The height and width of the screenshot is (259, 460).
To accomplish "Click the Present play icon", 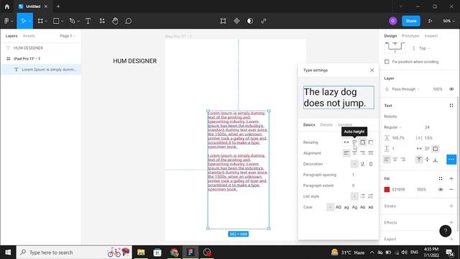I will [430, 21].
